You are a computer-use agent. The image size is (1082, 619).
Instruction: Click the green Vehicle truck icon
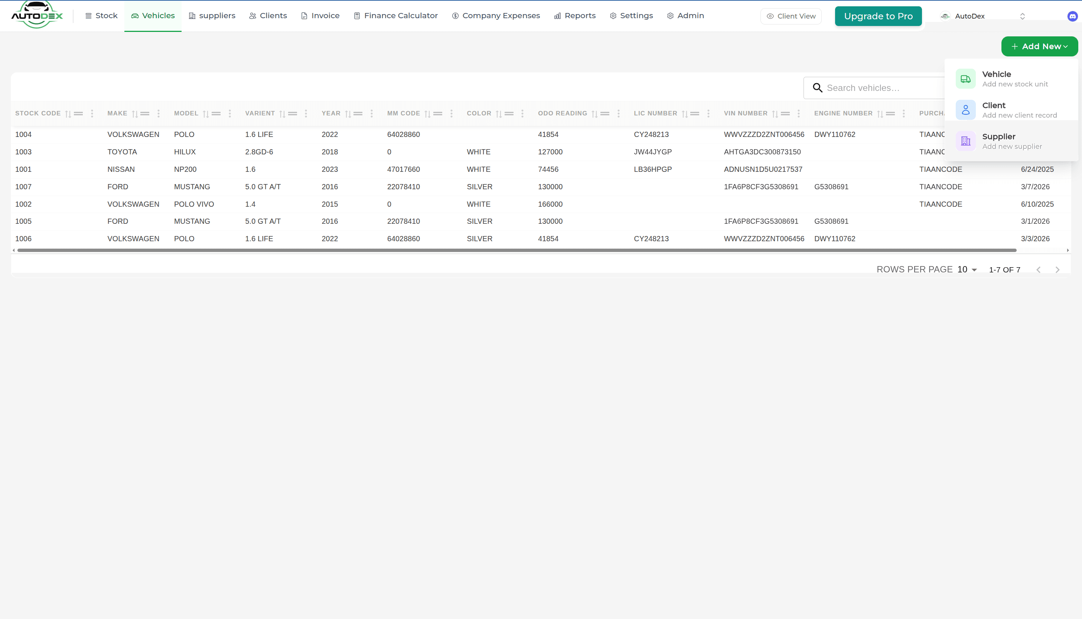(x=965, y=79)
